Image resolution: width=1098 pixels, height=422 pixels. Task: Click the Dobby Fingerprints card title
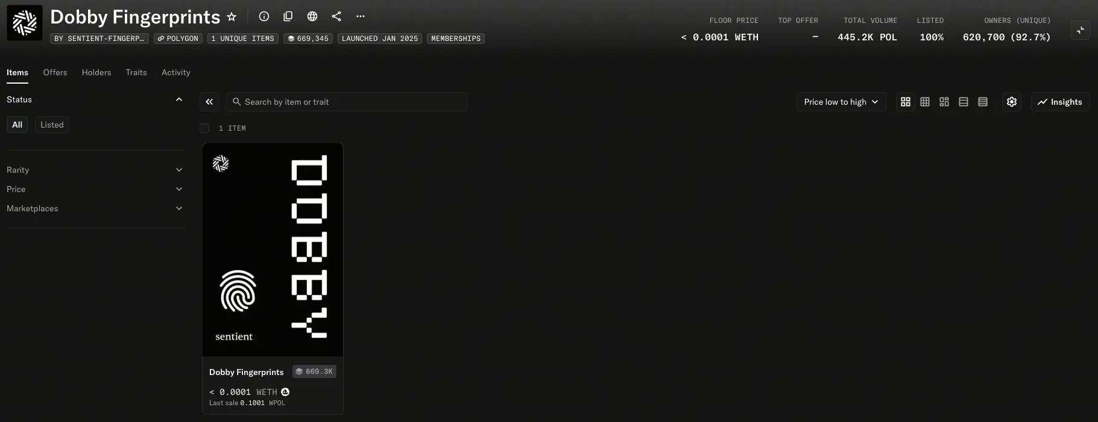coord(246,372)
